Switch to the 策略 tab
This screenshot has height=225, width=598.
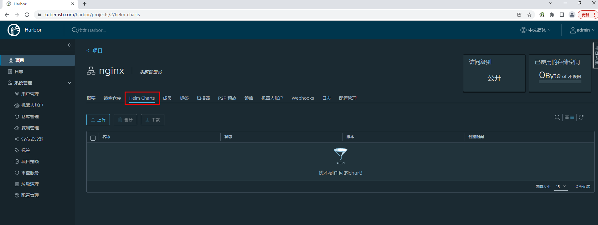249,98
